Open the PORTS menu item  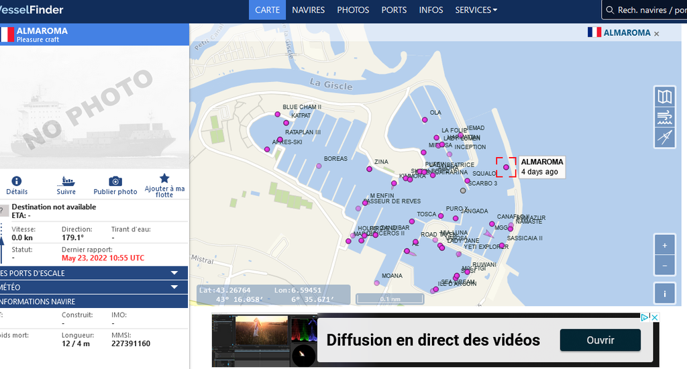point(394,9)
